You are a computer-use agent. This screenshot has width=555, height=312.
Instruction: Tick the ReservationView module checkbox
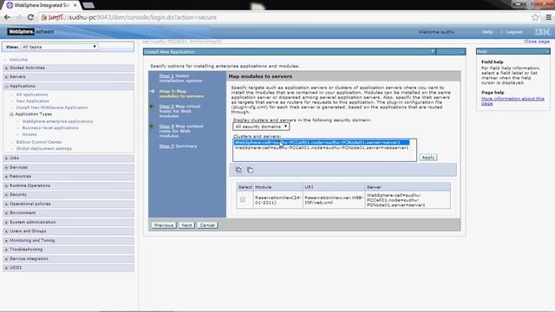pos(243,199)
